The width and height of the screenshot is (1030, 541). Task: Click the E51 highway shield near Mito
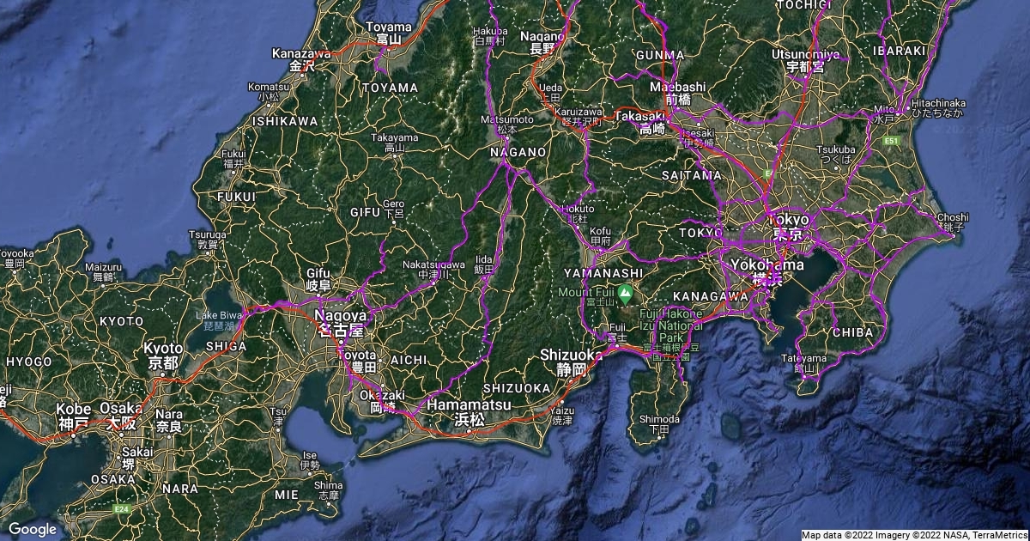pos(892,140)
